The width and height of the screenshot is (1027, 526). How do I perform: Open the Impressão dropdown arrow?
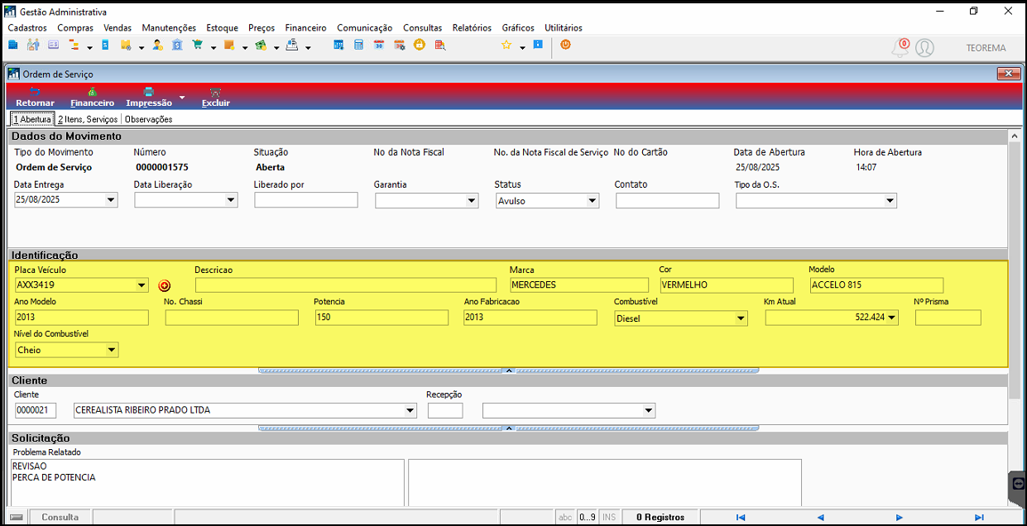pyautogui.click(x=182, y=97)
